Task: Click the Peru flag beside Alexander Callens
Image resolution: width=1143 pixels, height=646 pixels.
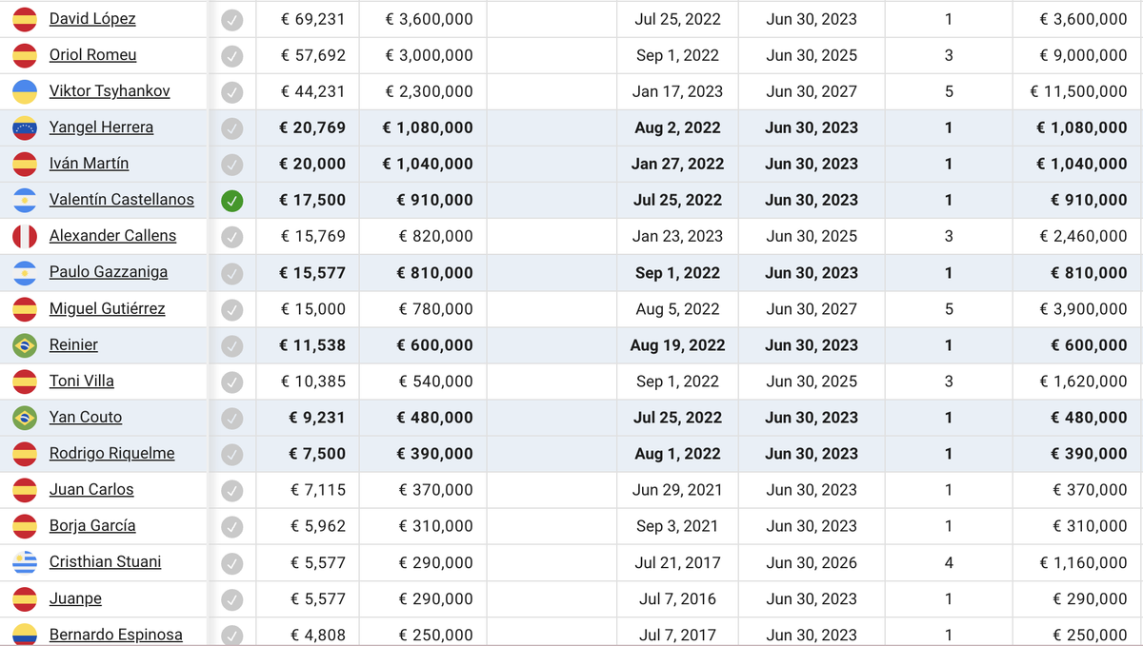Action: 25,236
